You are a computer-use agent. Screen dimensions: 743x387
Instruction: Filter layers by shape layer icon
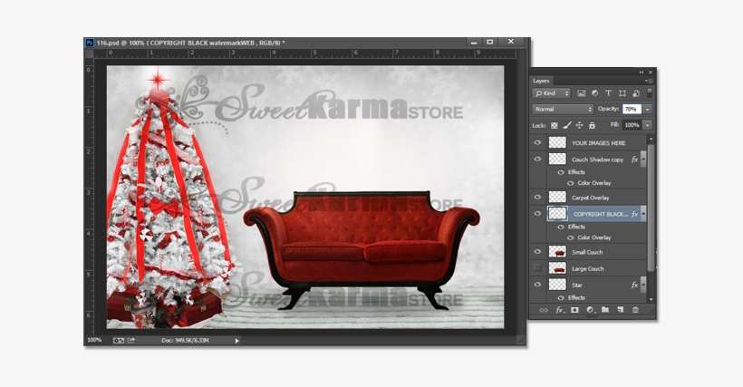pos(622,93)
